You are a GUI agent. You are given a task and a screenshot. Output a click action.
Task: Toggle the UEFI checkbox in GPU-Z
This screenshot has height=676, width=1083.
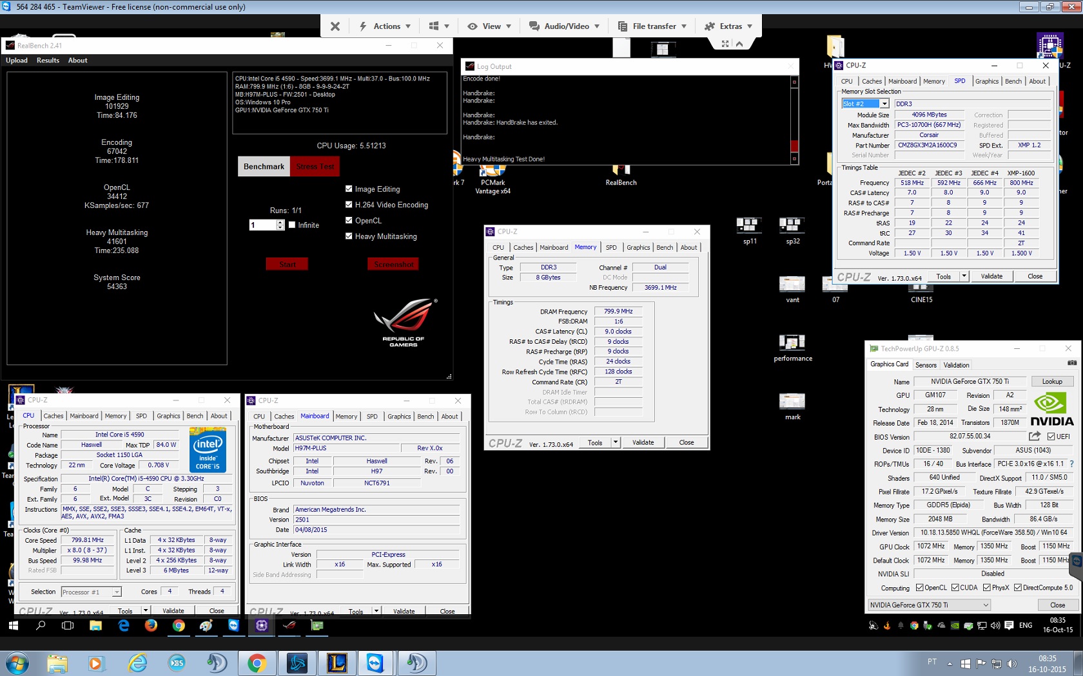coord(1051,437)
